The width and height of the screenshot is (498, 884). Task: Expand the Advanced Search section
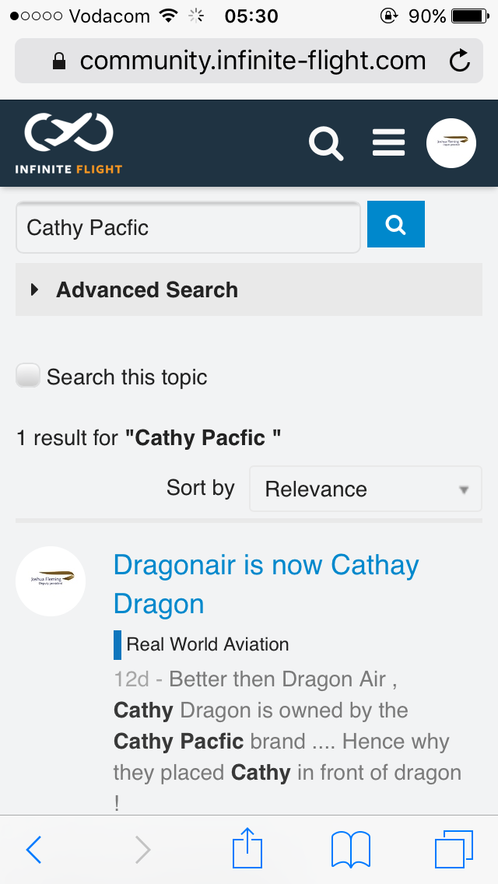click(146, 290)
